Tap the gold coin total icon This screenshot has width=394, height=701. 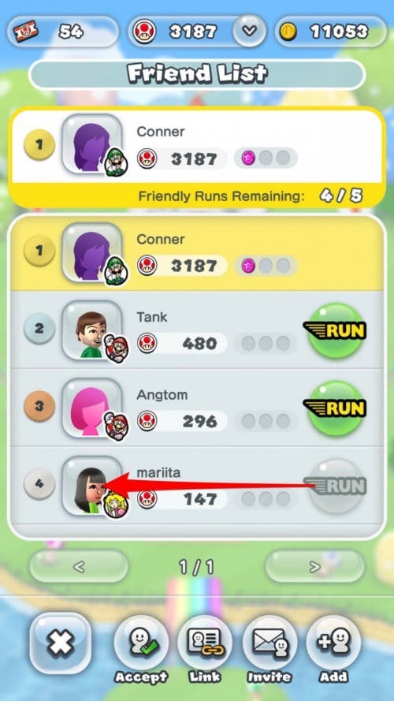click(288, 32)
